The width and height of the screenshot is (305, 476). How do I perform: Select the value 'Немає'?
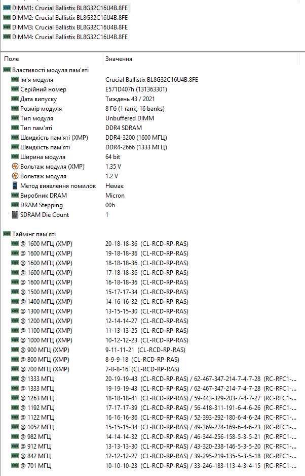[115, 186]
